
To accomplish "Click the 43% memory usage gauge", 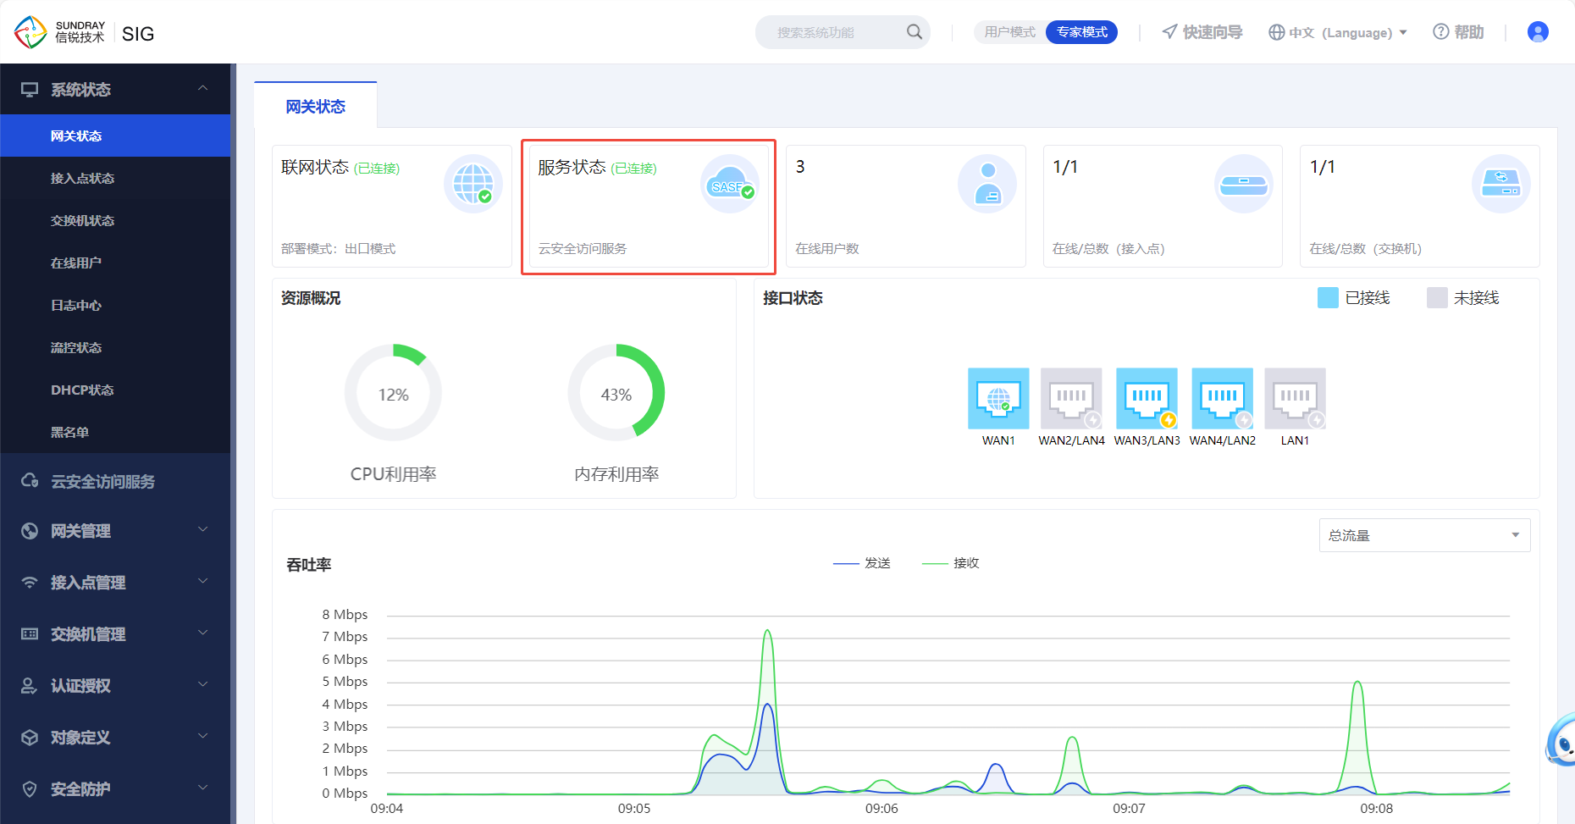I will [616, 393].
